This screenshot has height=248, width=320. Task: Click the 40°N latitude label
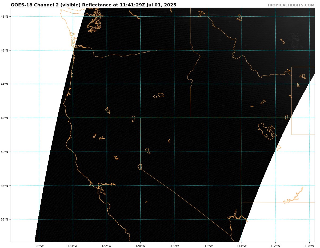5,152
